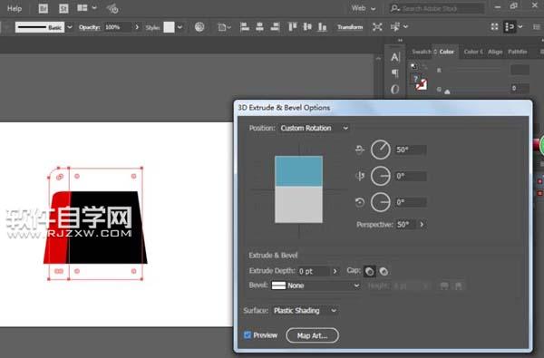544x358 pixels.
Task: Select the Character panel icon
Action: [395, 57]
